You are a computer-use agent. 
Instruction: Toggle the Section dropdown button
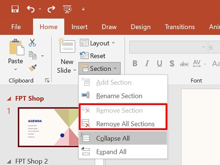coord(100,68)
